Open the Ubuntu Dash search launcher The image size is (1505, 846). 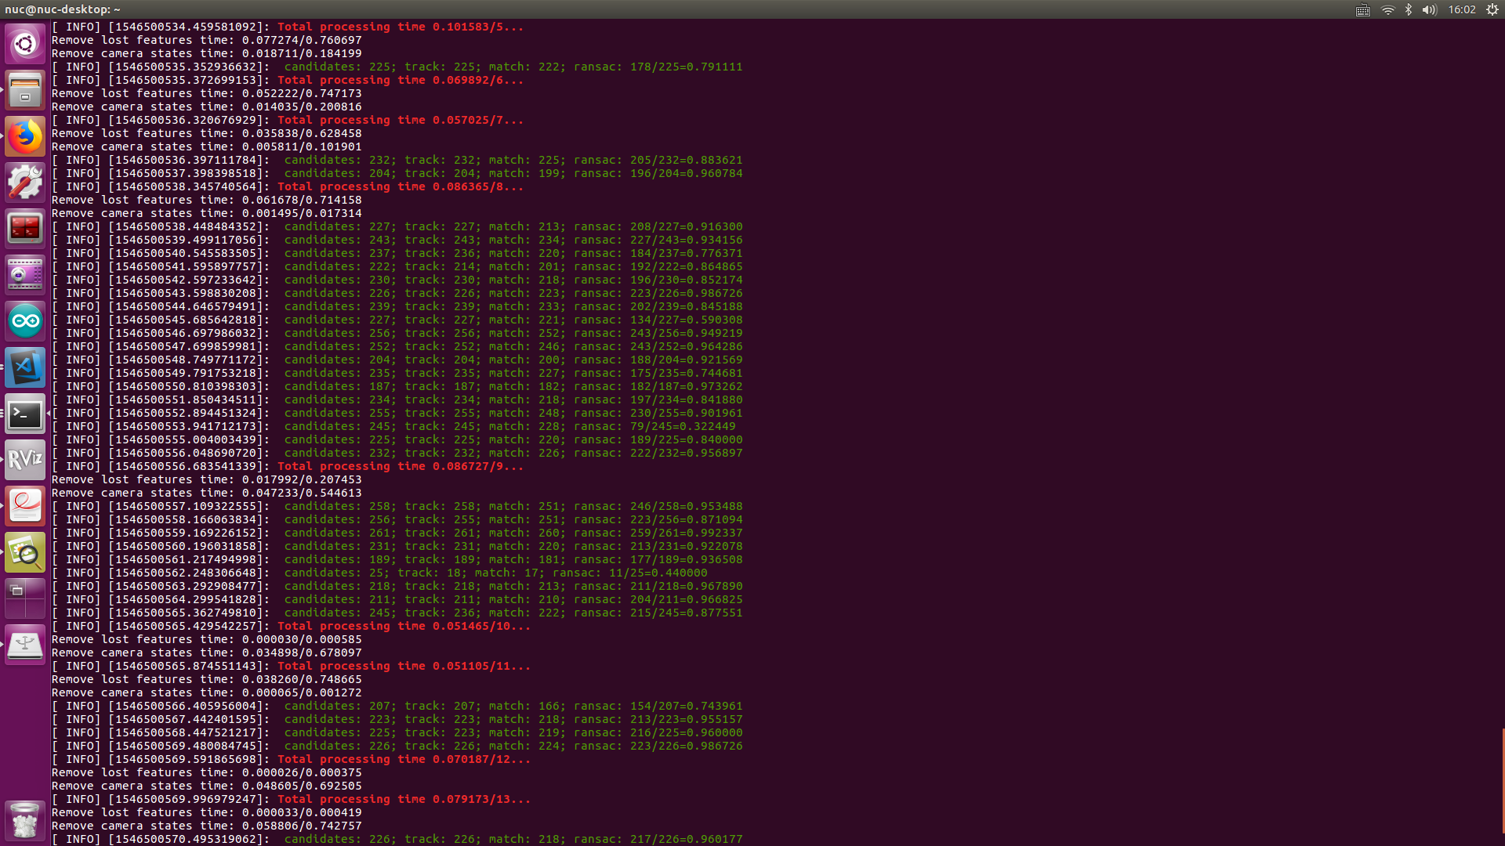click(25, 44)
